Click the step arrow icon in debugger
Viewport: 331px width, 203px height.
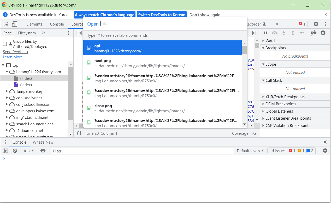[x=302, y=33]
